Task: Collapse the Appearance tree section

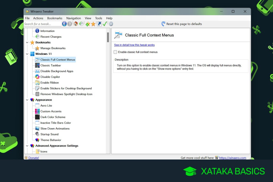Action: point(27,100)
